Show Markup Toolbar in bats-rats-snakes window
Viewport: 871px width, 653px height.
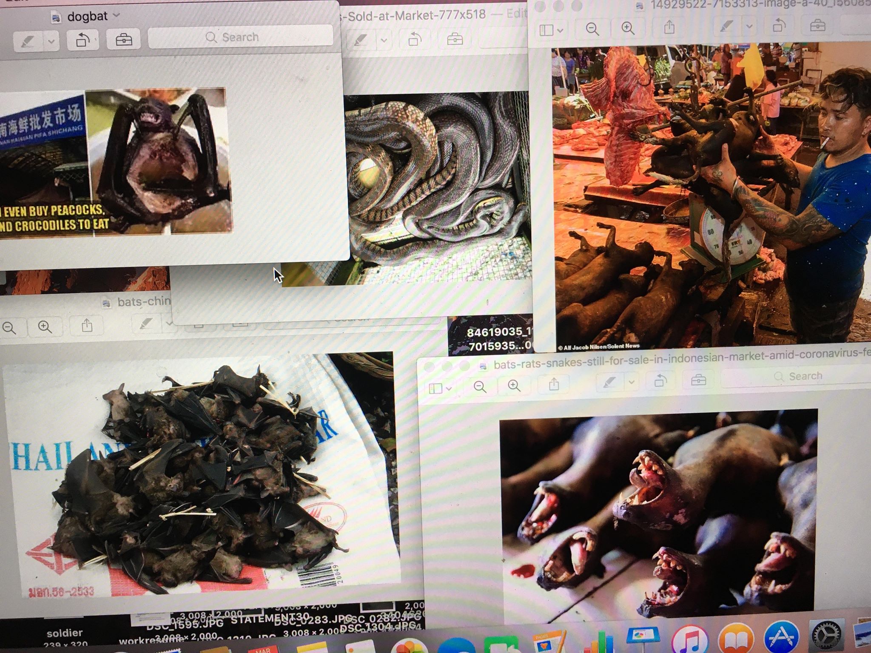(x=697, y=380)
